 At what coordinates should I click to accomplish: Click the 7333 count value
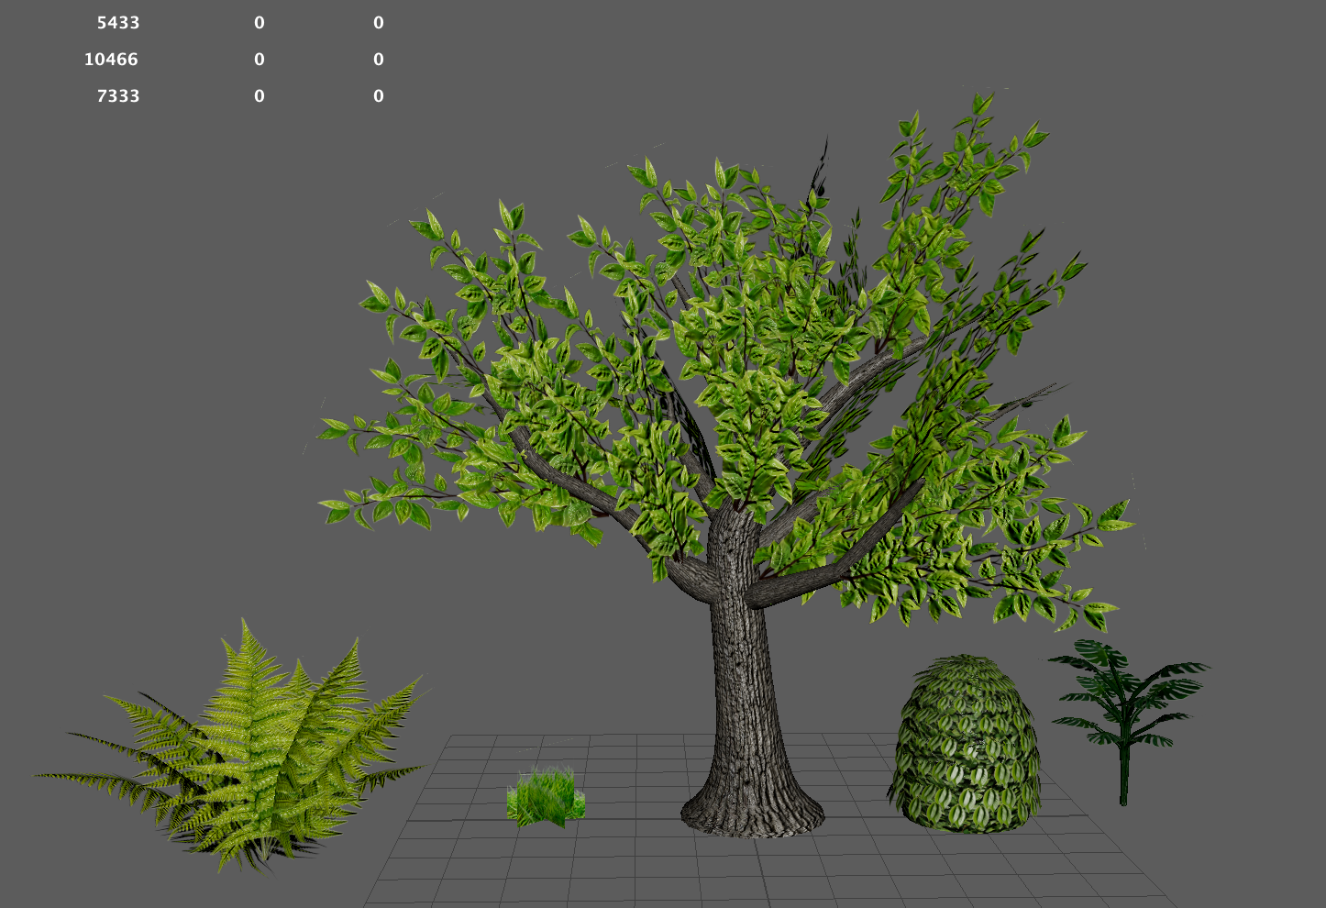[118, 96]
